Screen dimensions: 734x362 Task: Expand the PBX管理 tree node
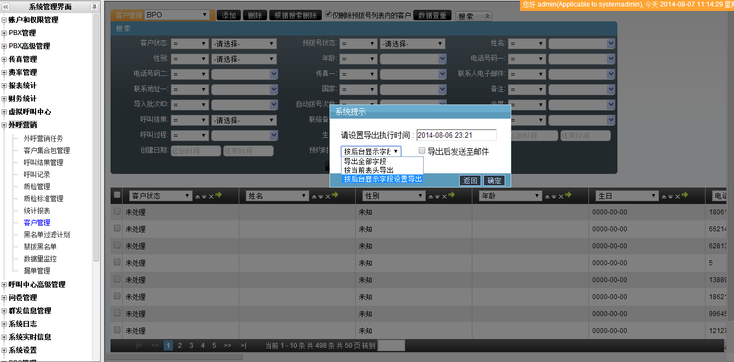[x=4, y=33]
